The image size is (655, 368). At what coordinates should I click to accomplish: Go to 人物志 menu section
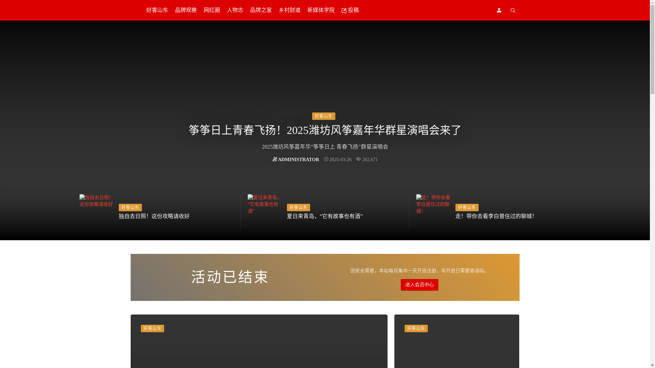pyautogui.click(x=235, y=10)
